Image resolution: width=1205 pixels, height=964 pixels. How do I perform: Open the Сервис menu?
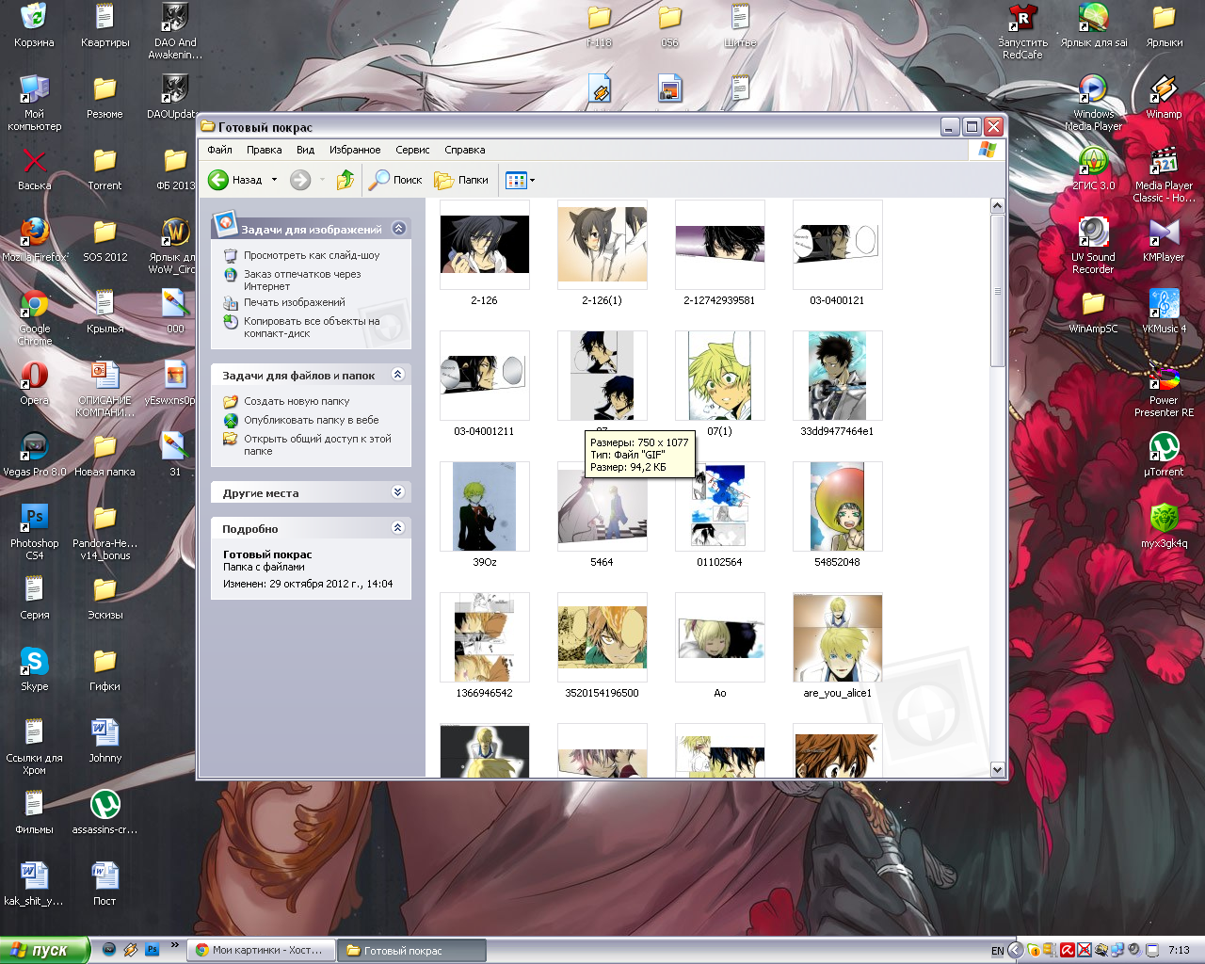(x=412, y=150)
